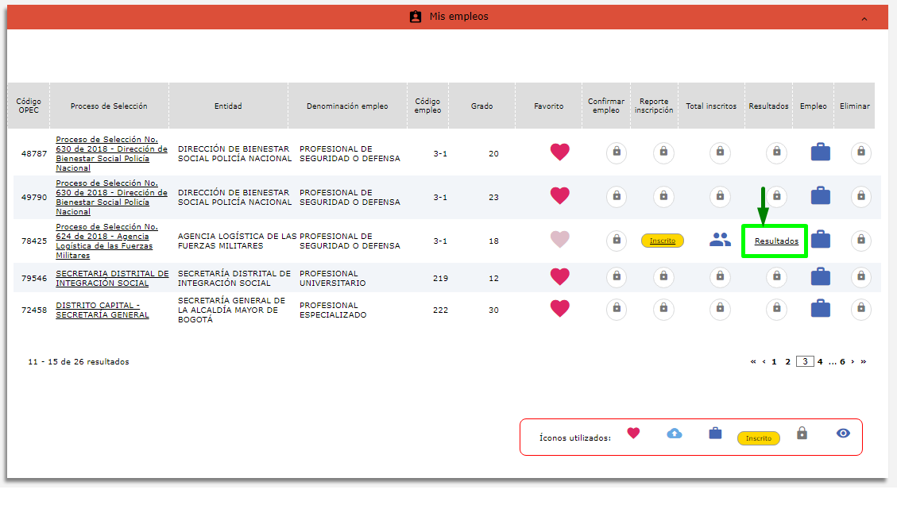
Task: Click yellow Inscrito badge for OPEC 78425
Action: (x=663, y=241)
